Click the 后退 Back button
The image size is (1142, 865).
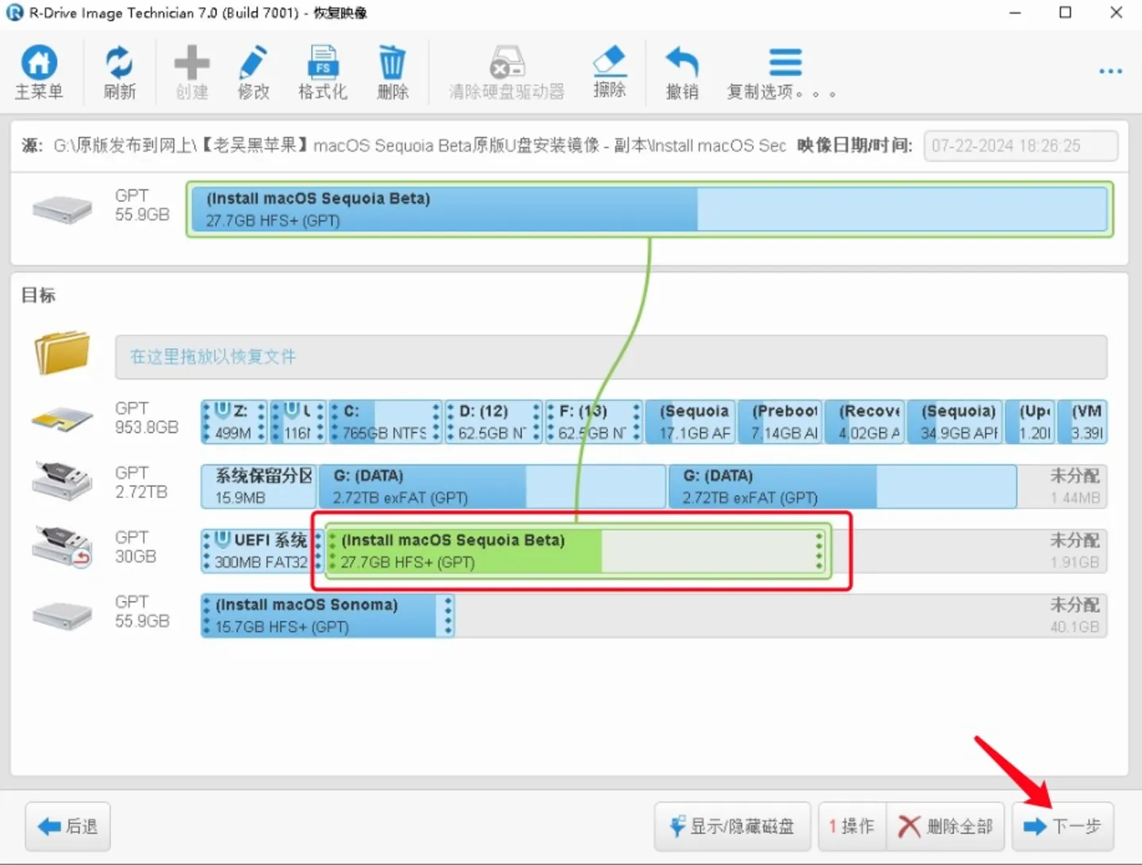point(67,825)
